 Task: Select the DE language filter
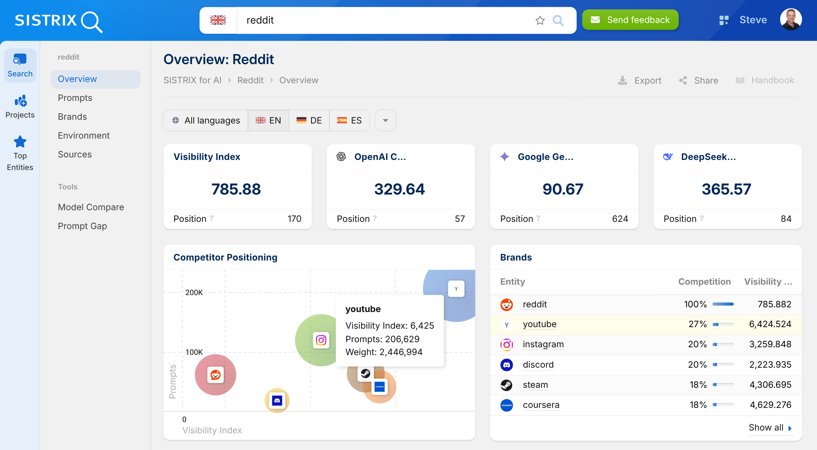click(309, 120)
